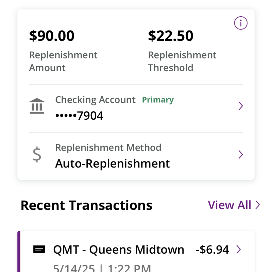
Task: Open the Checking Account ending 7904
Action: [x=136, y=108]
